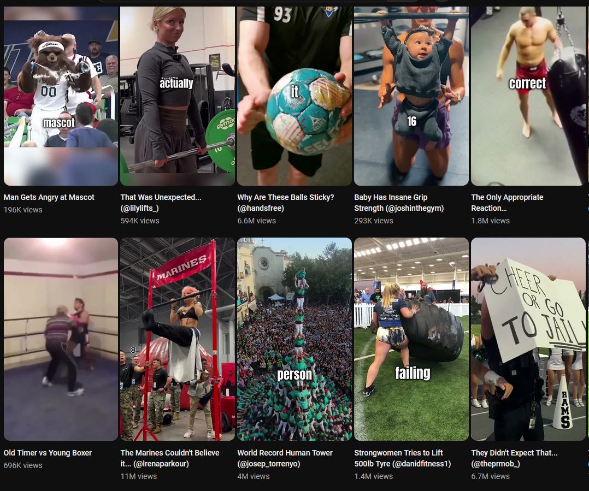Image resolution: width=589 pixels, height=491 pixels.
Task: Click 'The Marines Couldn't Believe it...' title
Action: pos(170,458)
